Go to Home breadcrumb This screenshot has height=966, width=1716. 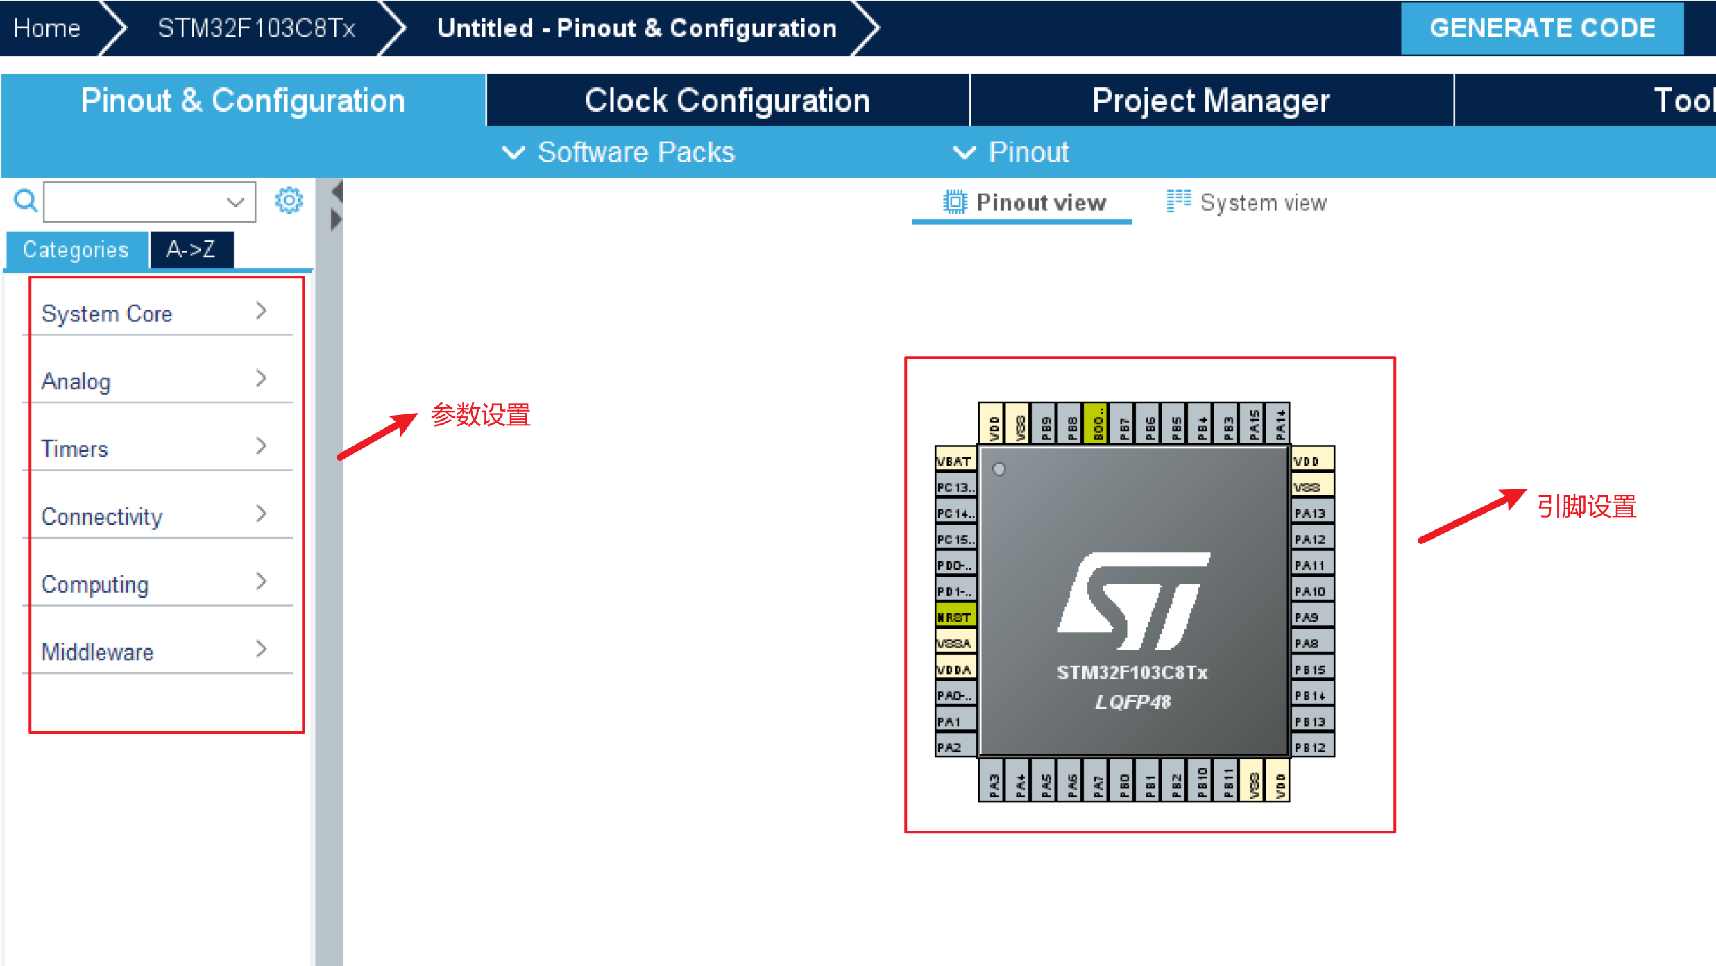click(x=46, y=28)
